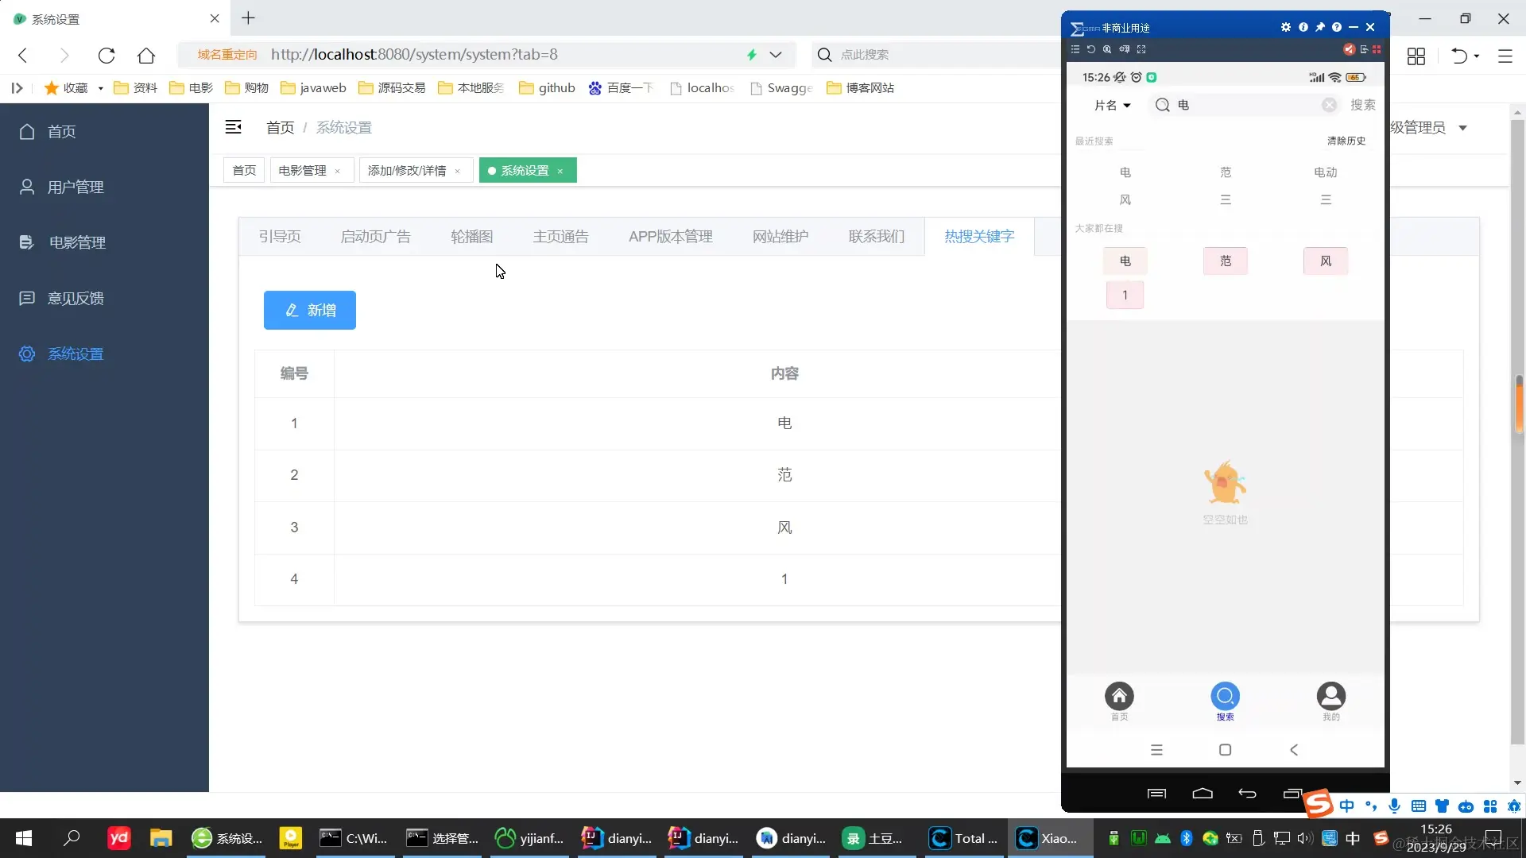Open 用户管理 in the sidebar
1526x858 pixels.
pyautogui.click(x=75, y=187)
